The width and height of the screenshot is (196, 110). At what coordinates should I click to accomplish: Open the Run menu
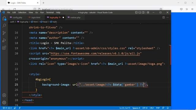pyautogui.click(x=42, y=13)
